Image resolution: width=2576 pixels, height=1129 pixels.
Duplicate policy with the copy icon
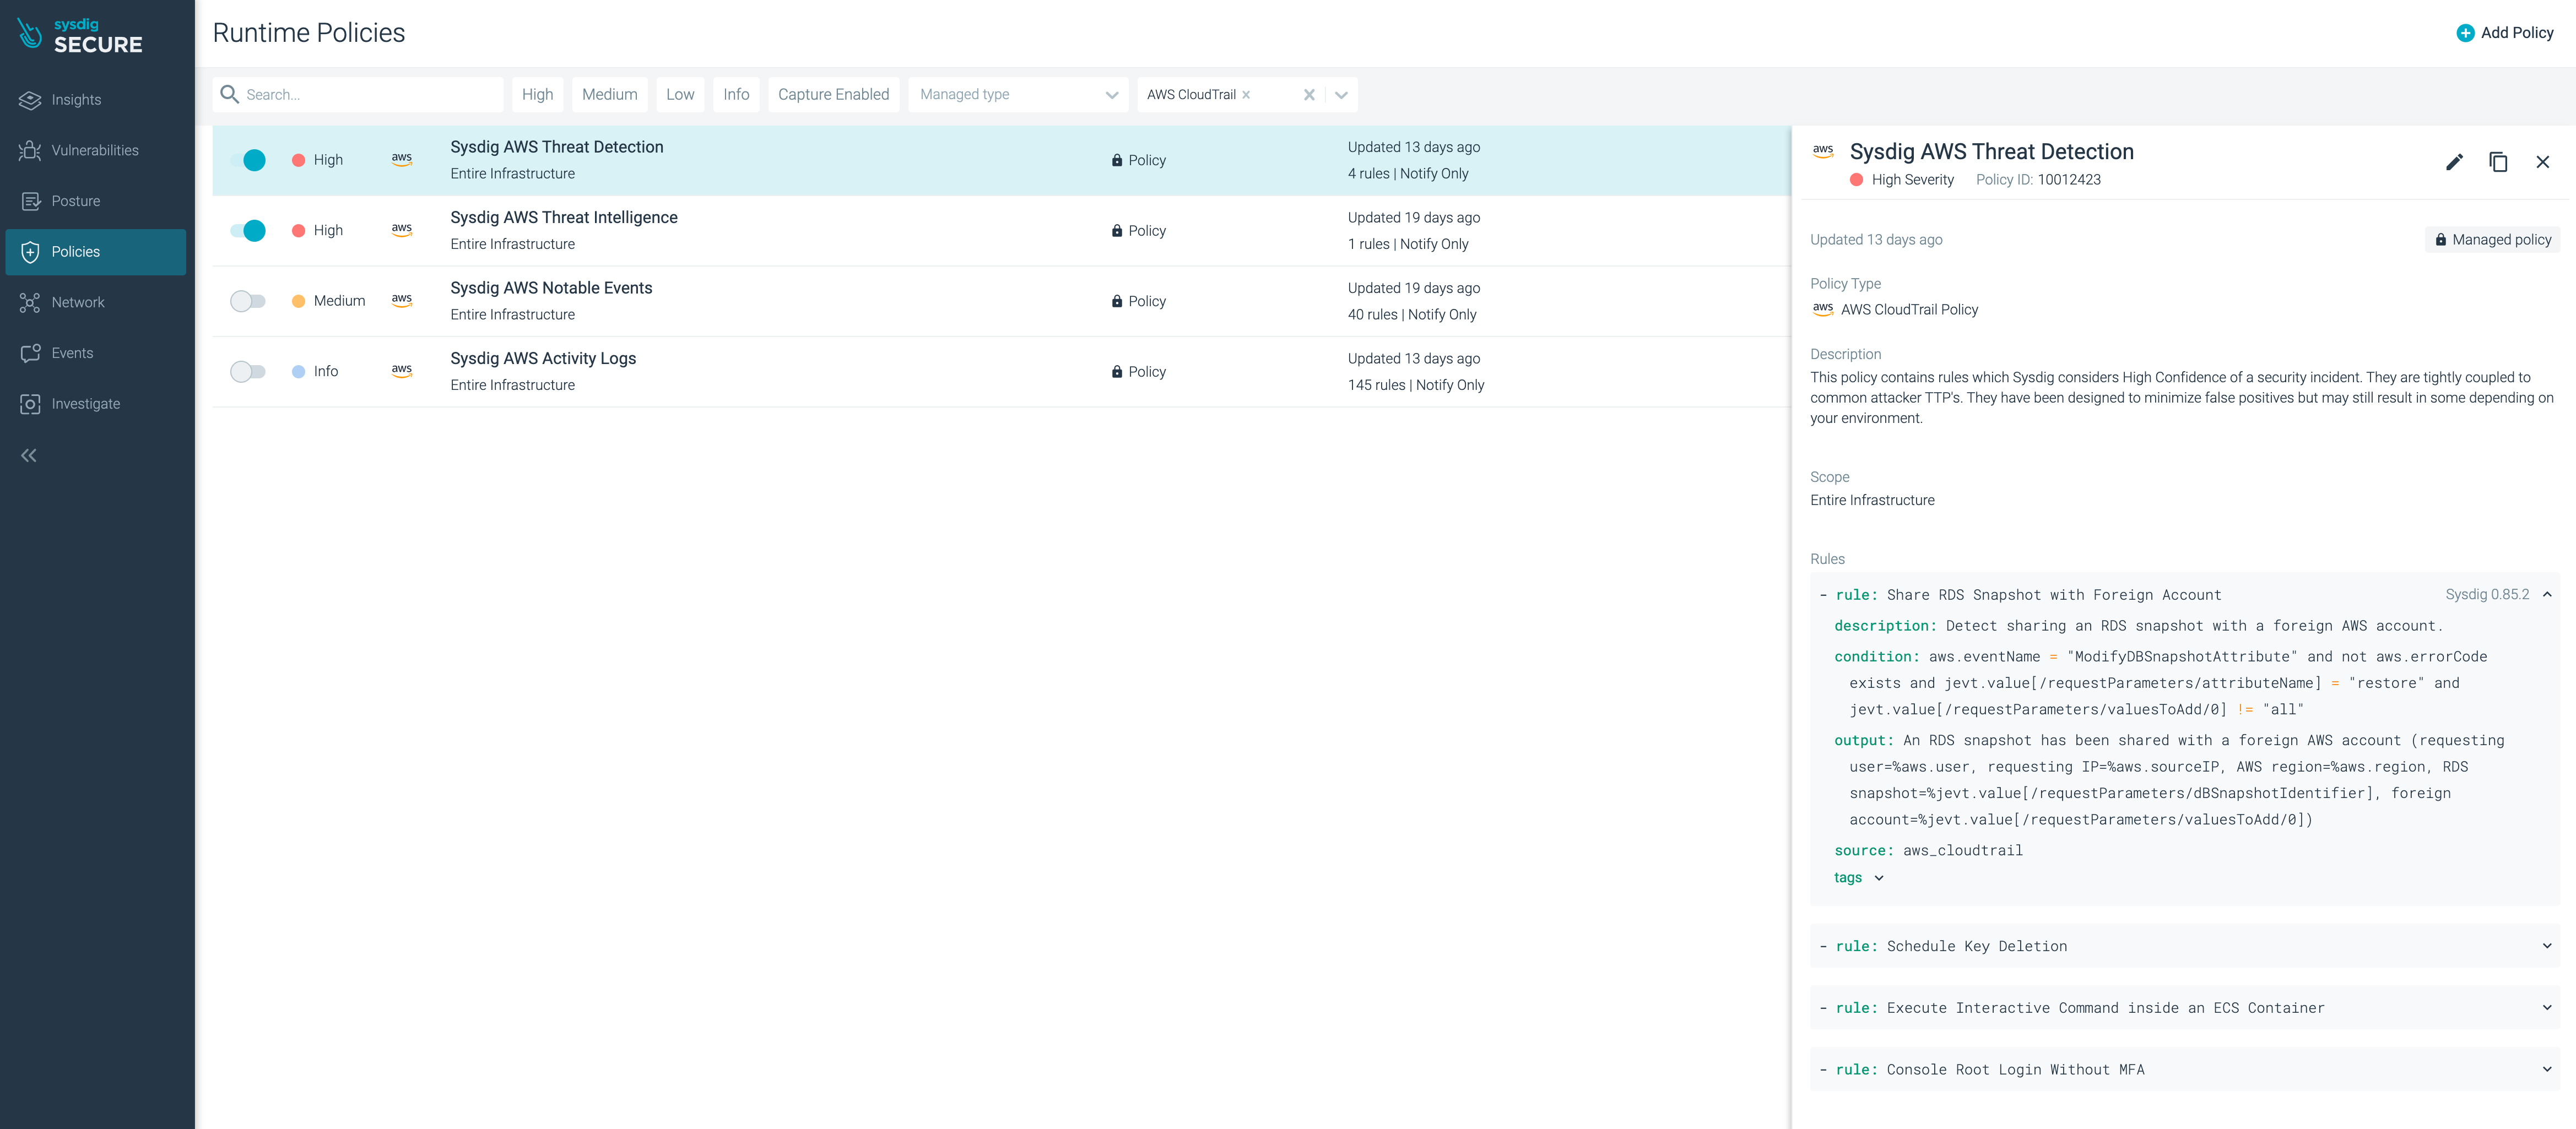coord(2498,162)
